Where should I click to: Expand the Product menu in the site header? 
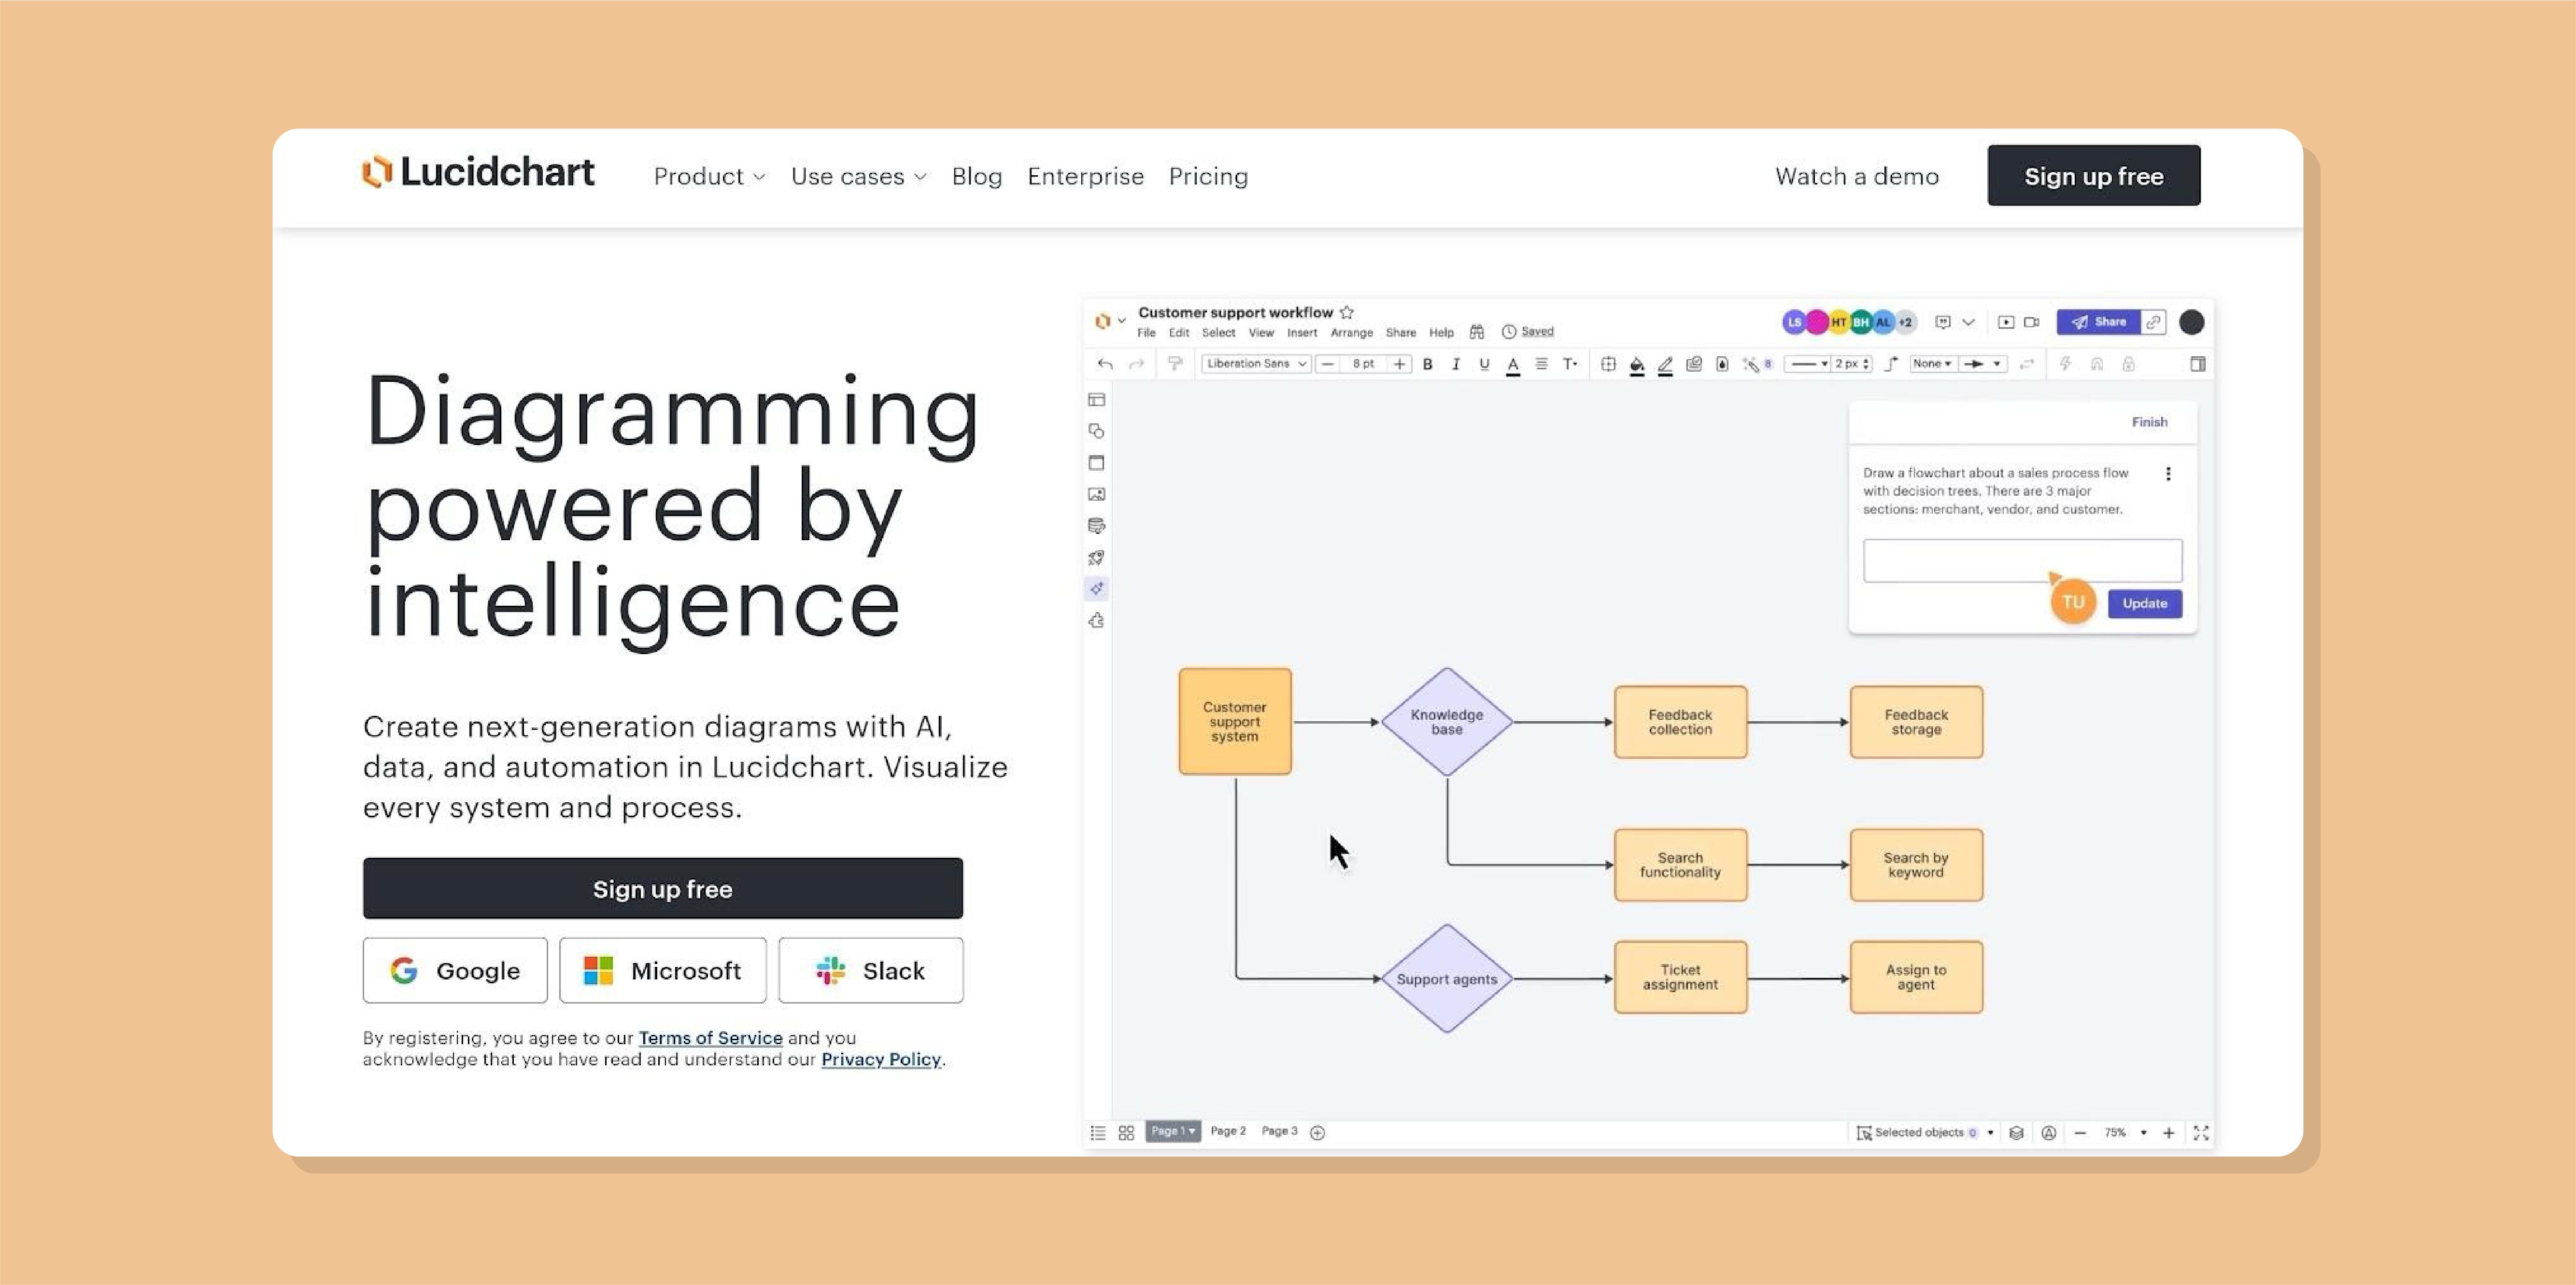tap(709, 177)
